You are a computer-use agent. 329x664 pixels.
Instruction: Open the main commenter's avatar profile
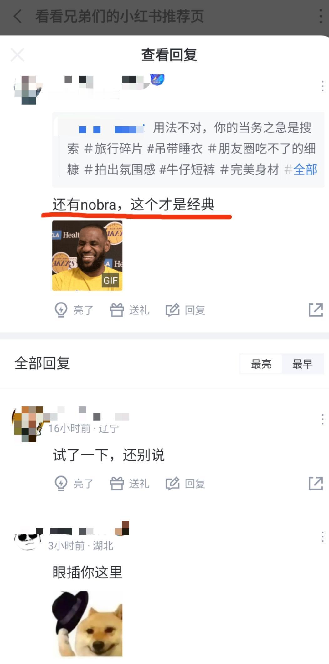coord(28,90)
